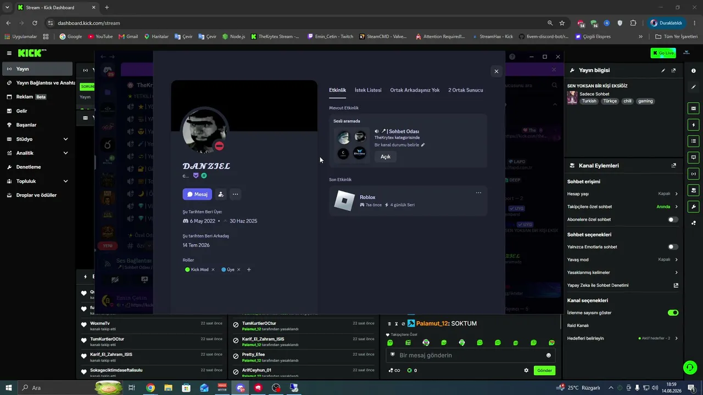Viewport: 703px width, 395px height.
Task: Open the notification center in system tray
Action: coord(691,388)
